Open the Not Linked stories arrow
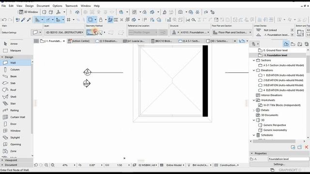310x174 pixels. [x=292, y=30]
